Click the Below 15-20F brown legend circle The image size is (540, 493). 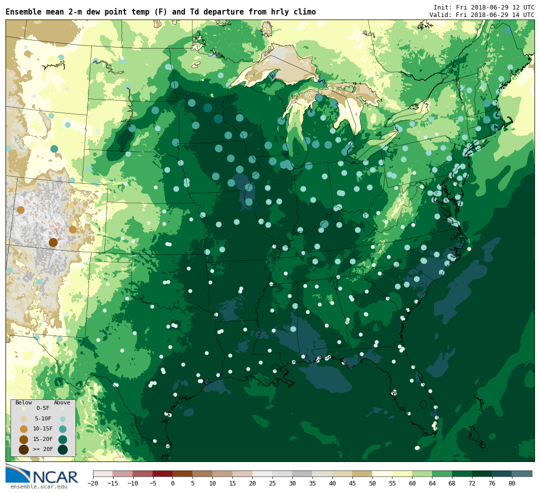24,439
